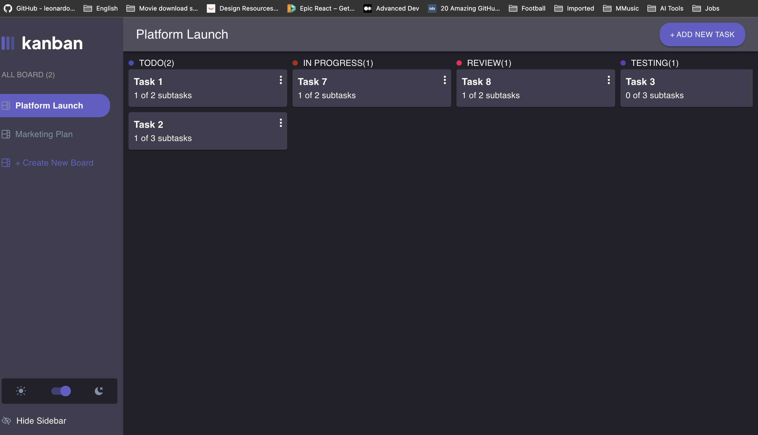The height and width of the screenshot is (435, 758).
Task: Open the Epic React bookmark
Action: click(x=321, y=8)
